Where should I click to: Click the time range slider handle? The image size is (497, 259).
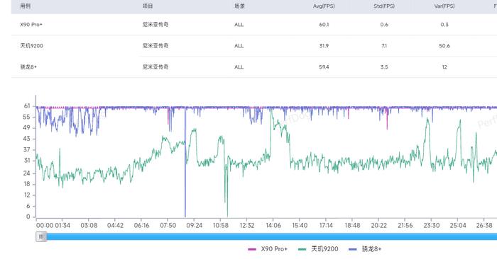click(x=41, y=236)
